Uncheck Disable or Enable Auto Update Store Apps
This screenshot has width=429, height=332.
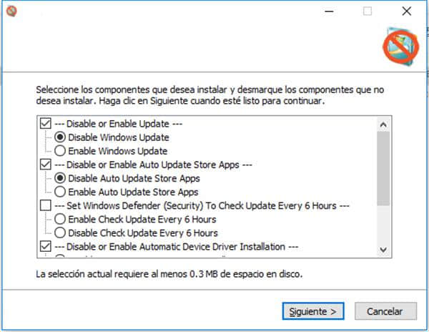point(46,165)
